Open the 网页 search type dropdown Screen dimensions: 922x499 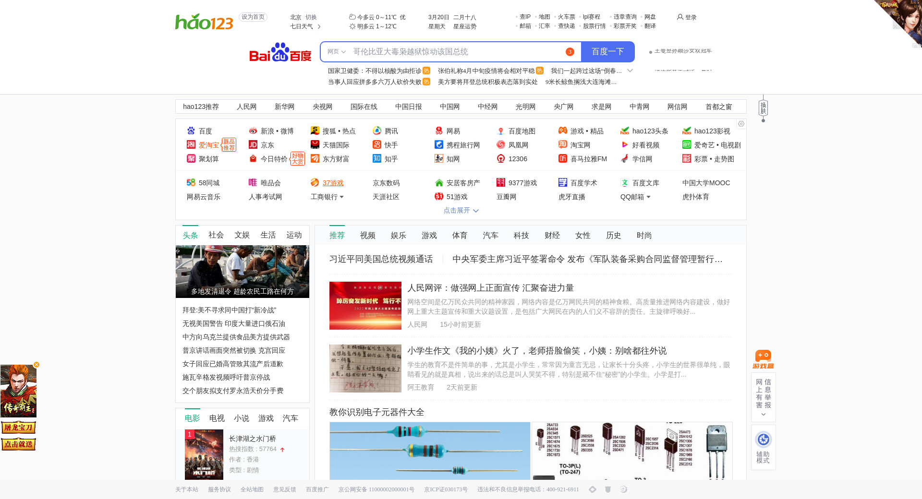tap(337, 52)
